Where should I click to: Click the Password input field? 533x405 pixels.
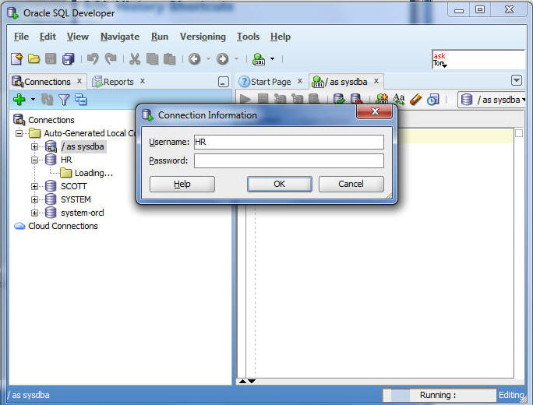coord(288,161)
